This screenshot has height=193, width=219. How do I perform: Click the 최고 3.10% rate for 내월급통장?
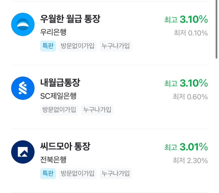186,83
